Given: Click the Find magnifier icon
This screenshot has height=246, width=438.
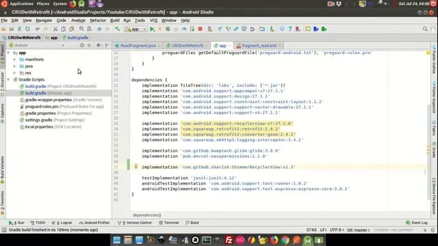Looking at the screenshot, I should tap(81, 29).
